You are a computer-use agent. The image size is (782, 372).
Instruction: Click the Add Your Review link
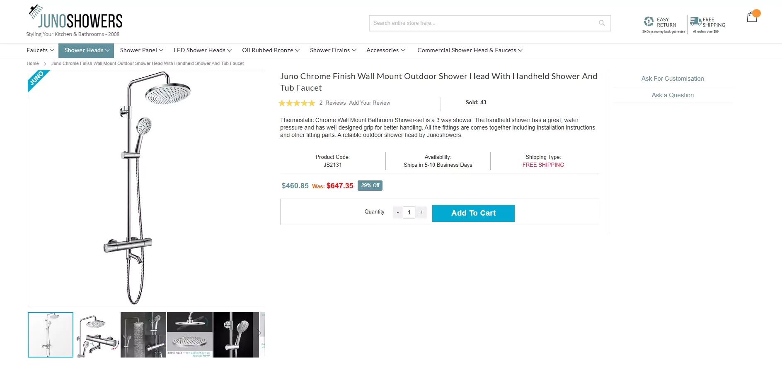pyautogui.click(x=370, y=103)
